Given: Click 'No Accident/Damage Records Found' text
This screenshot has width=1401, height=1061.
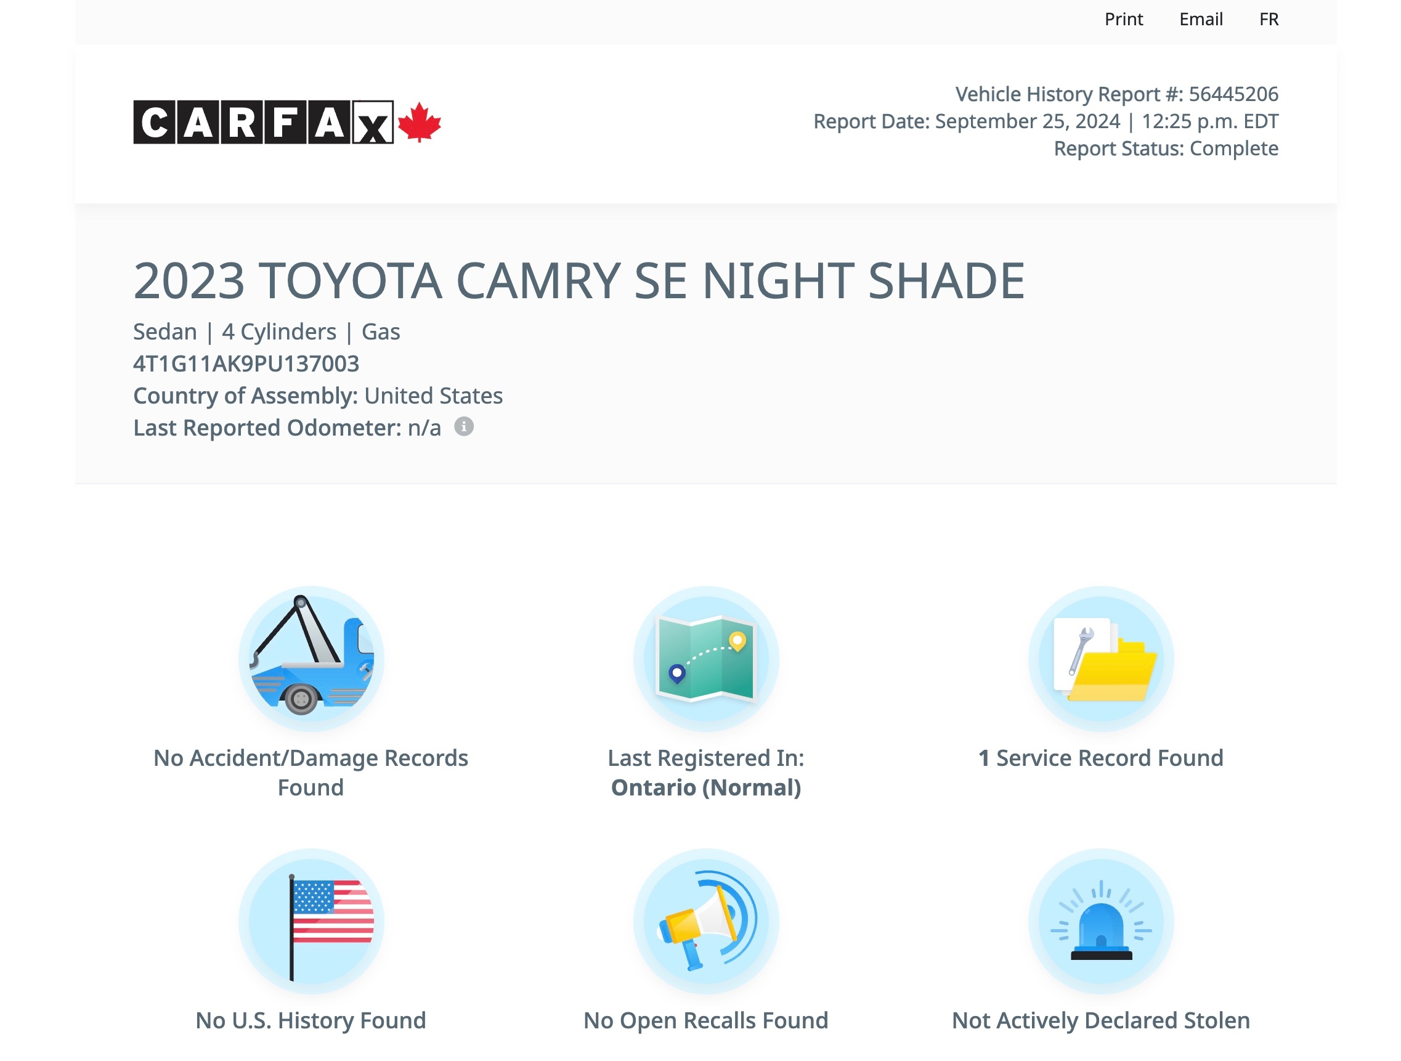Looking at the screenshot, I should pos(311,772).
